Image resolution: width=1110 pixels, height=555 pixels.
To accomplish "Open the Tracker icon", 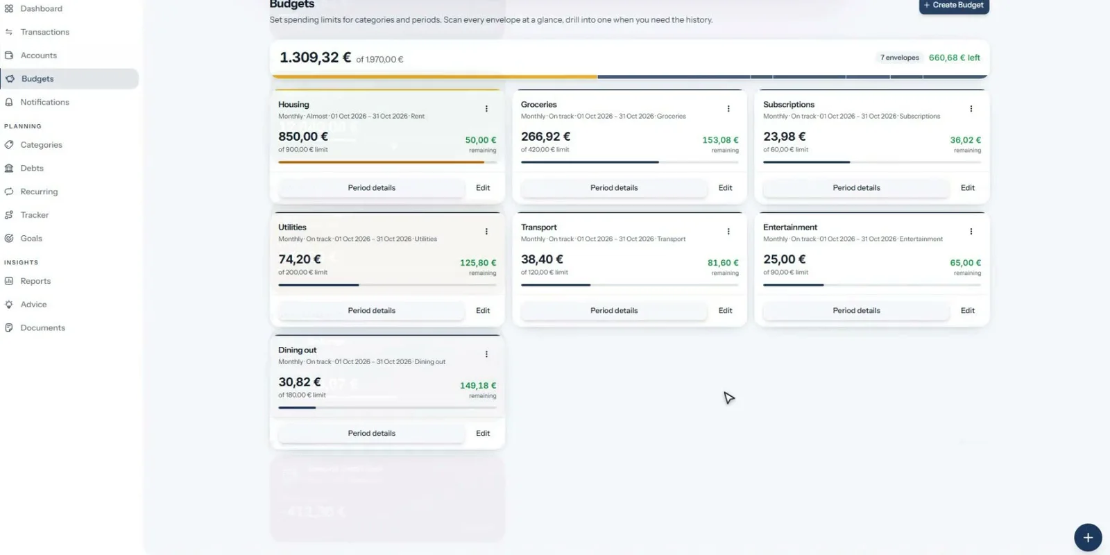I will tap(9, 215).
